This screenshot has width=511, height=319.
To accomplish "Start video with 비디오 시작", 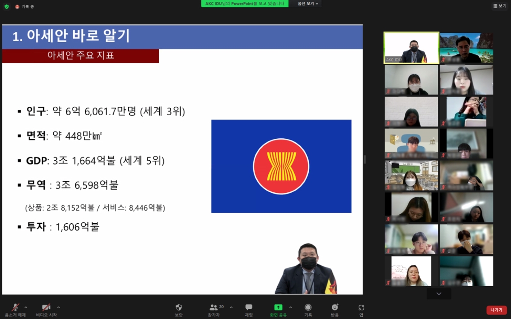I will [x=46, y=310].
